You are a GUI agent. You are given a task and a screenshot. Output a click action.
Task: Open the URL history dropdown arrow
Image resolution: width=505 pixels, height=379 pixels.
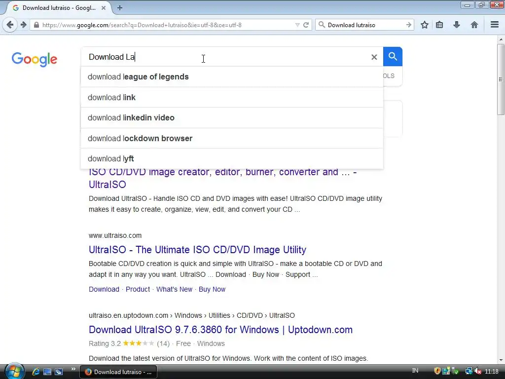pos(297,25)
